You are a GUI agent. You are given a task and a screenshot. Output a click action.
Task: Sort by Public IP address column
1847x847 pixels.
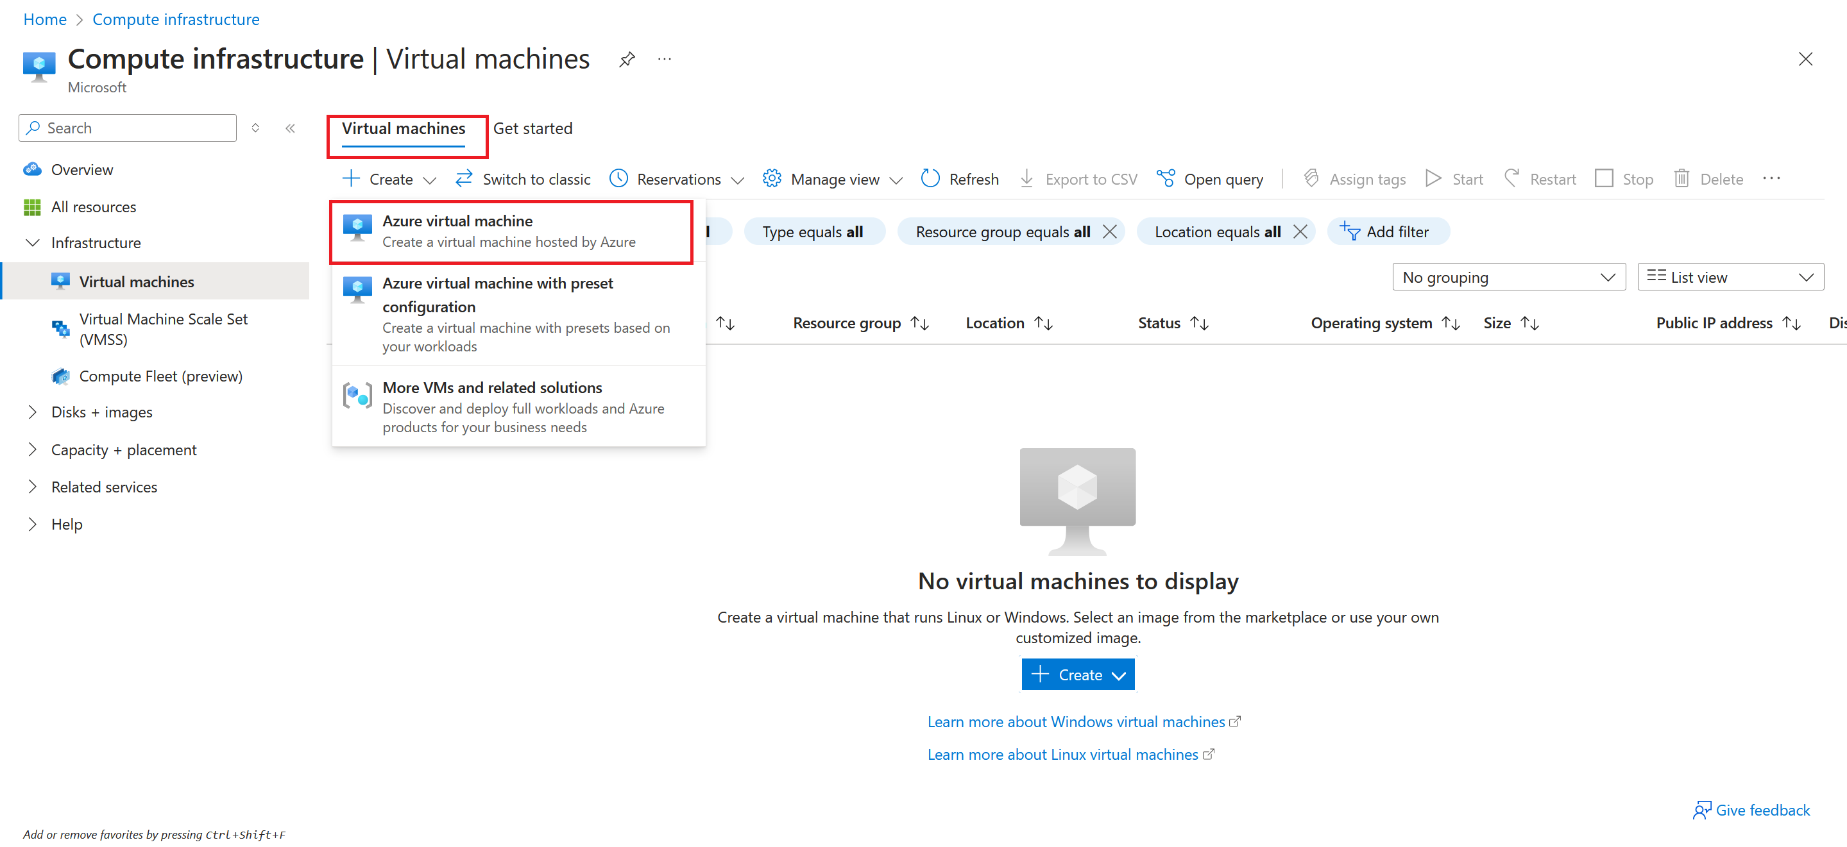coord(1728,324)
